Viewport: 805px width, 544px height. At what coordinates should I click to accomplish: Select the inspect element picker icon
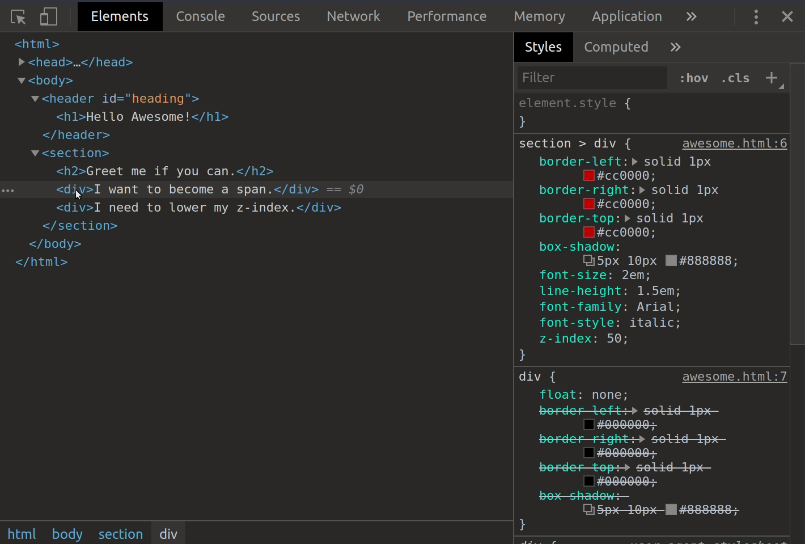pos(18,16)
